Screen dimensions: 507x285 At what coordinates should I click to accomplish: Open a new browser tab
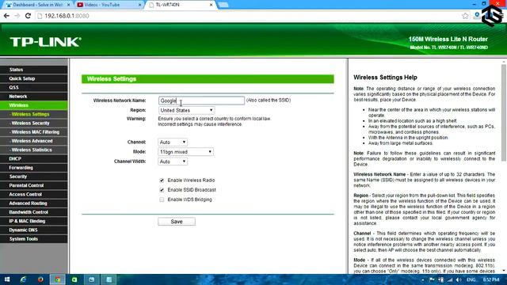(x=223, y=5)
